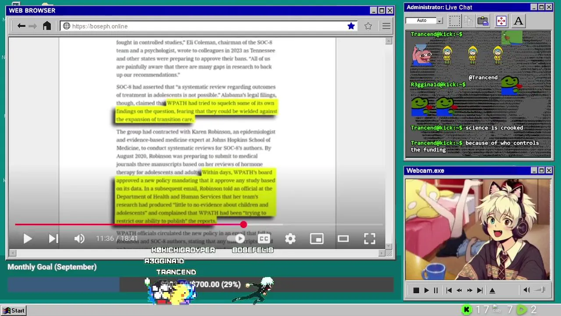Click the browser scroll-up arrow
The image size is (561, 316).
tap(389, 41)
